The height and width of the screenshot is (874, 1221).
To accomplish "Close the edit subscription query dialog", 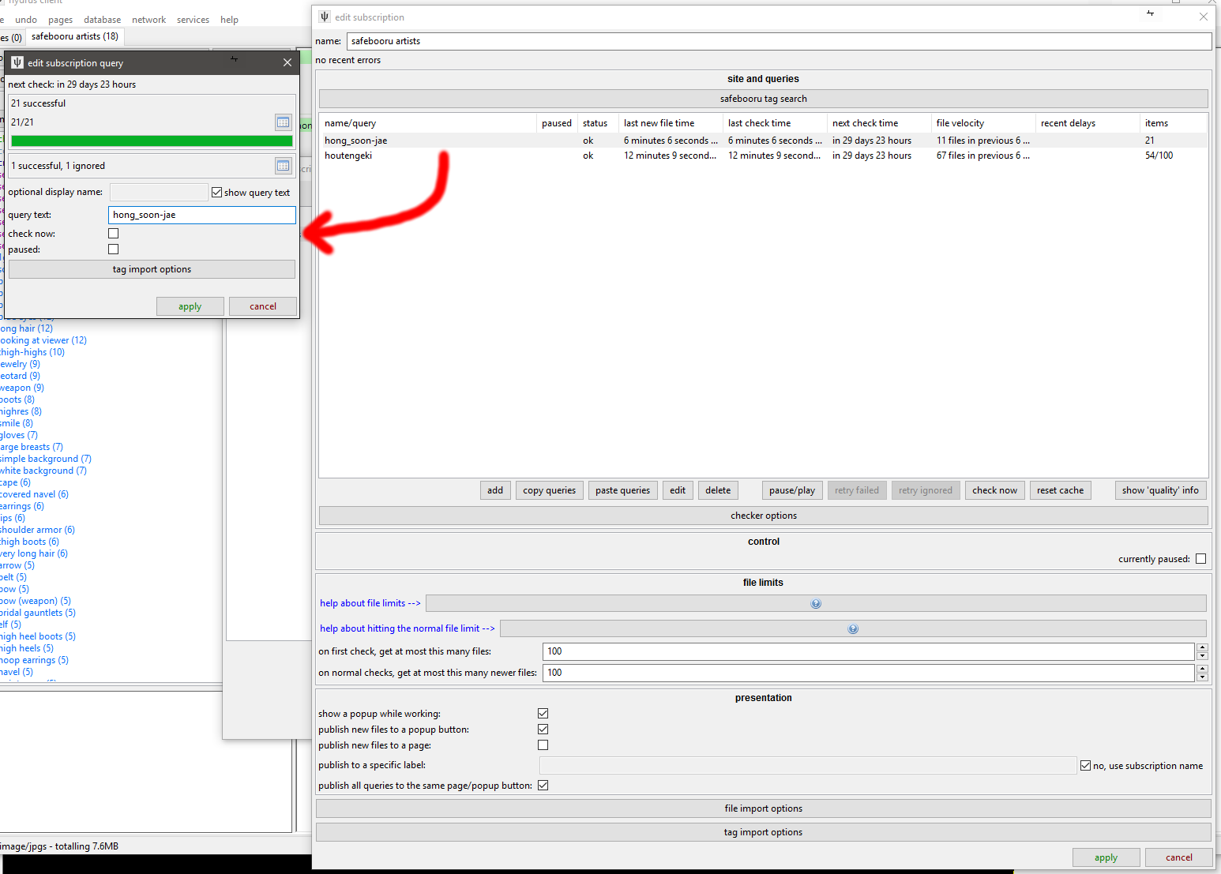I will pos(287,62).
